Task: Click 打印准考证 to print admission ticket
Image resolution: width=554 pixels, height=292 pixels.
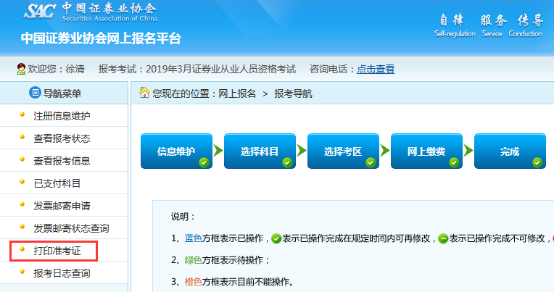Action: (57, 251)
